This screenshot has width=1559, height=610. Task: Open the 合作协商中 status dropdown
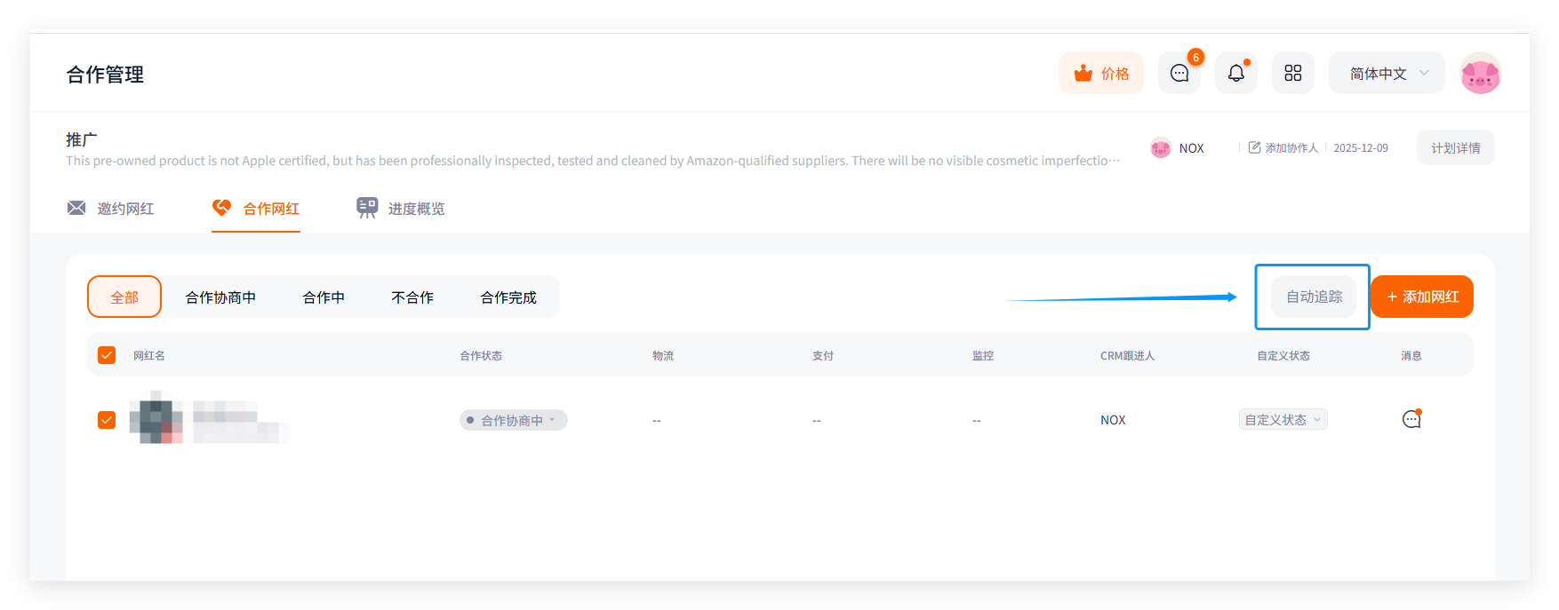point(513,420)
